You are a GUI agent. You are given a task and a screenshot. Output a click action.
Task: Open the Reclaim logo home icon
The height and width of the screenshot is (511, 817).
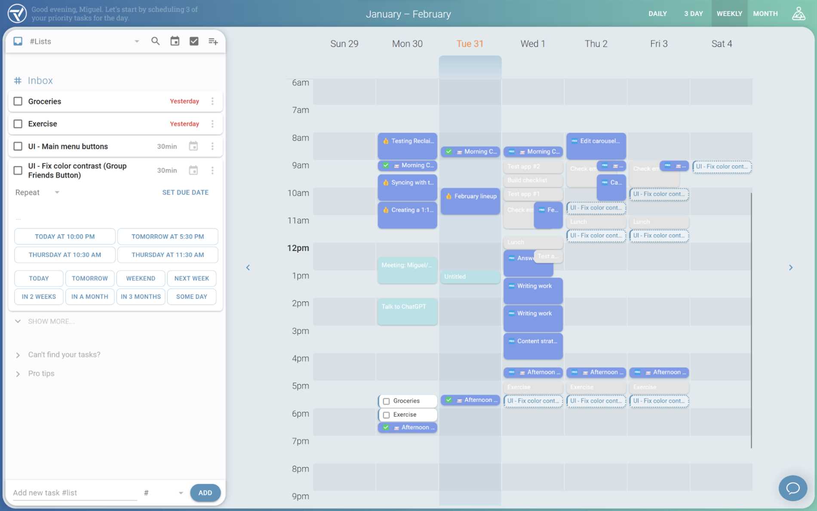[17, 13]
